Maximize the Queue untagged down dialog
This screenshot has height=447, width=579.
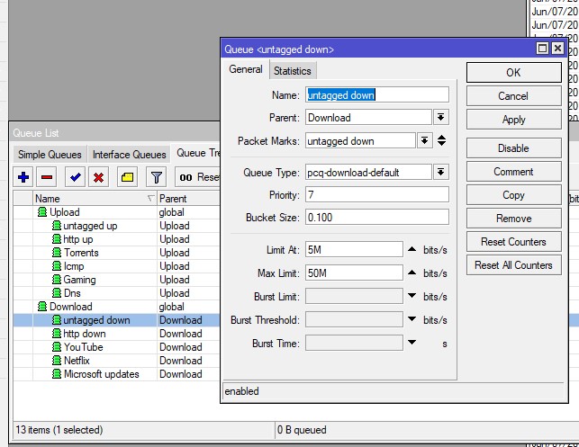coord(542,49)
